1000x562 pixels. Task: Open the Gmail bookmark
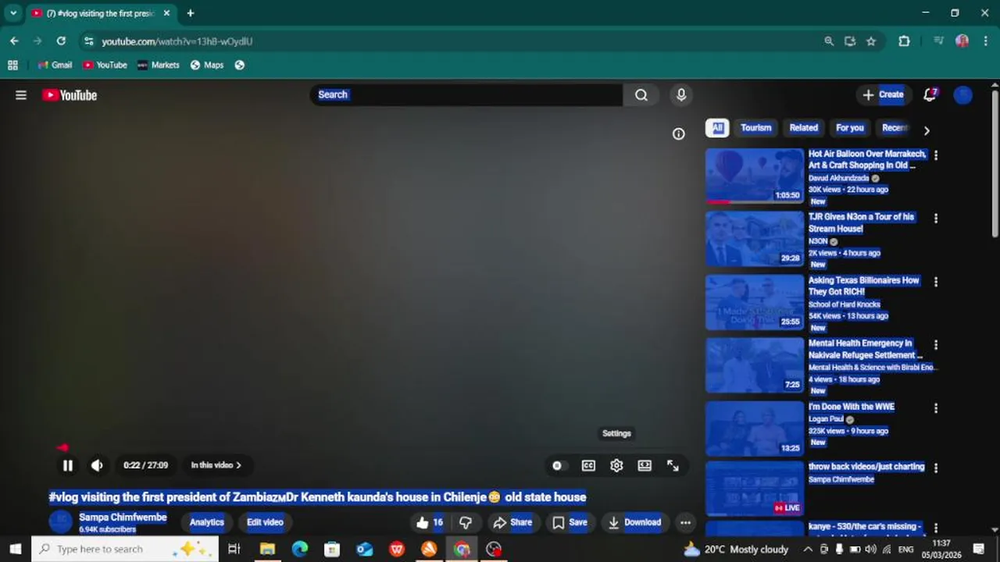point(55,66)
